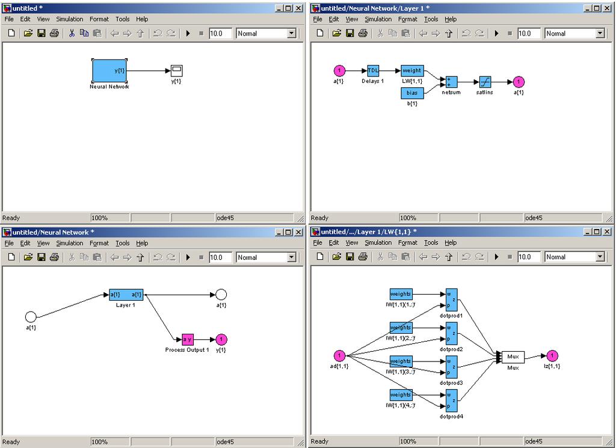Open Tools menu in Layer 1 window
Screen dimensions: 616x448
point(431,19)
